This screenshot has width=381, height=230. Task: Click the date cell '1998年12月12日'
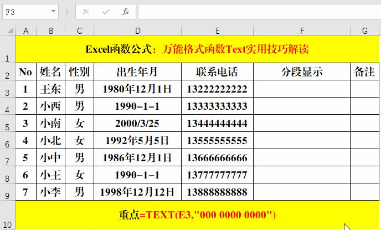point(137,192)
